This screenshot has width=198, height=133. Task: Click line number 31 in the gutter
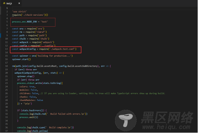tap(6, 111)
